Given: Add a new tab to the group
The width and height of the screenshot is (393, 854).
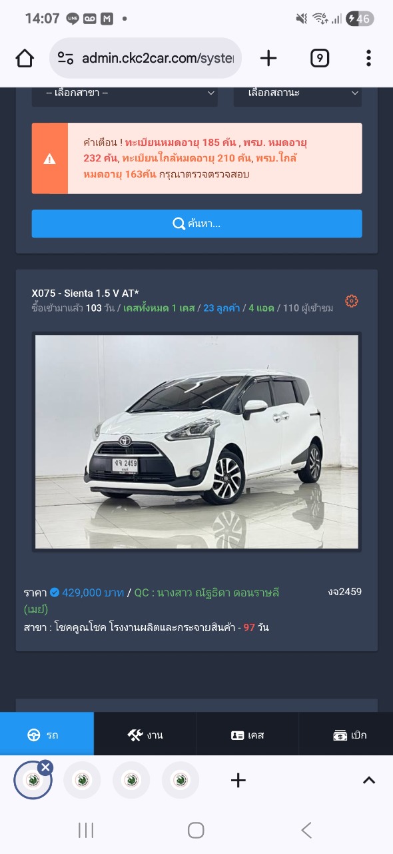Looking at the screenshot, I should (238, 780).
